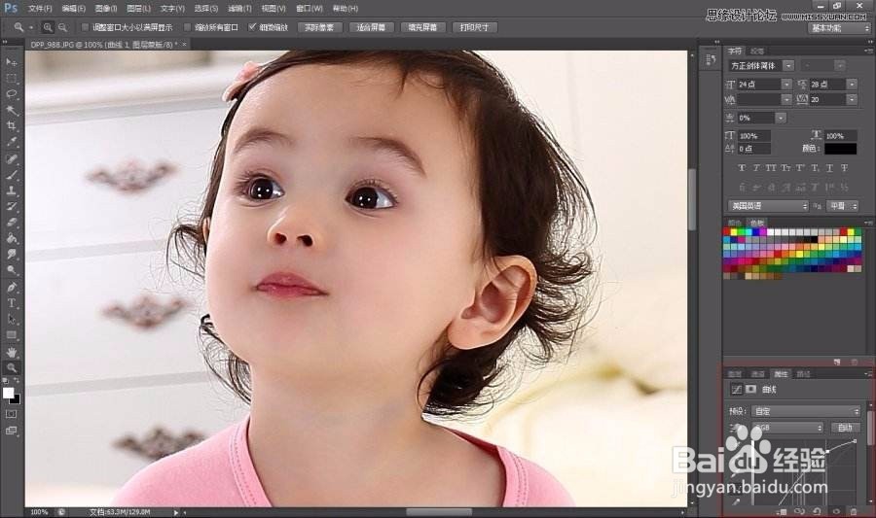Open the paragraph styles collapsed panel icon
Image resolution: width=876 pixels, height=518 pixels.
(x=711, y=59)
